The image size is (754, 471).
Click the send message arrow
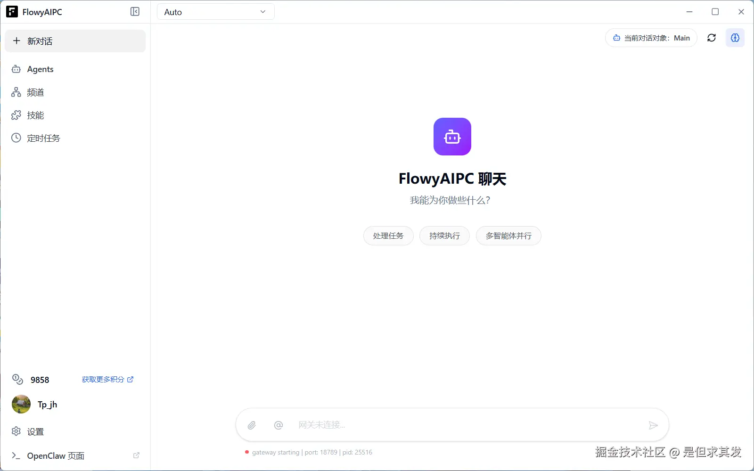tap(653, 424)
